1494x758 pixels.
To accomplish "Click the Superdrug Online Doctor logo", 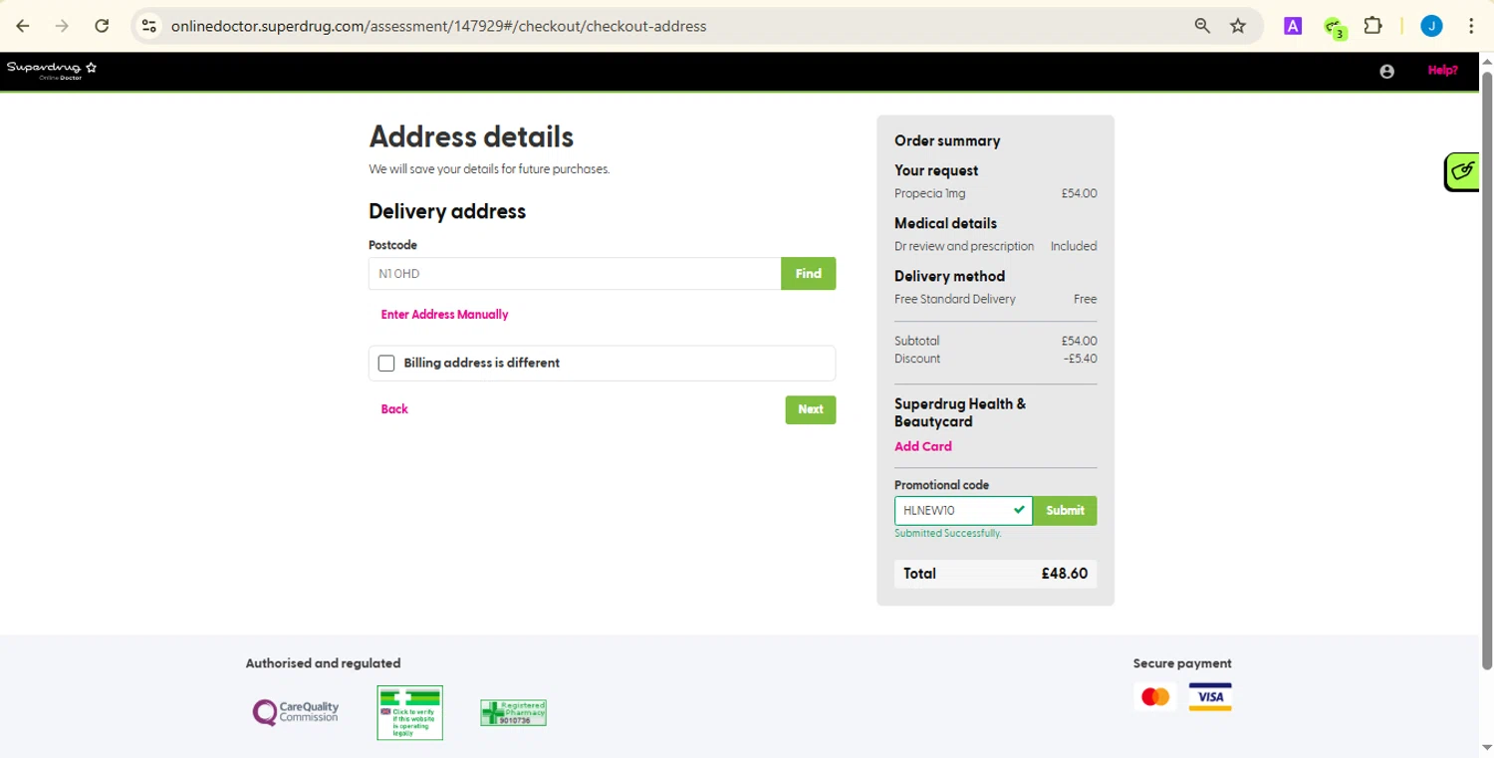I will pos(52,70).
